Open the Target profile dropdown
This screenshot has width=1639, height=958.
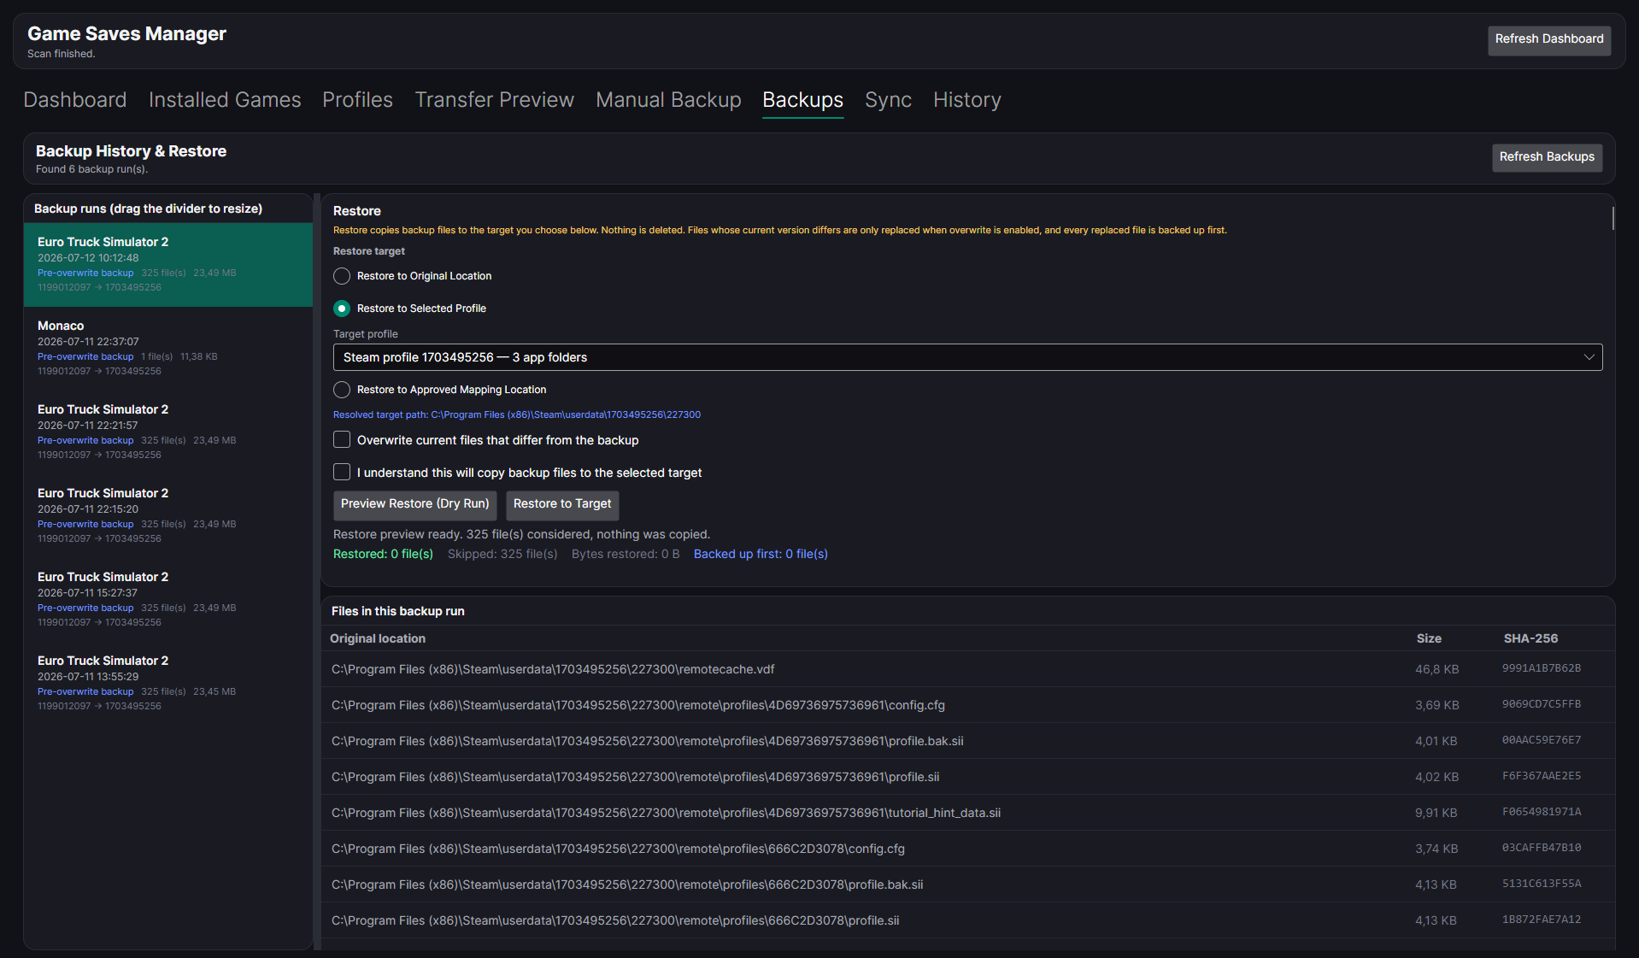(967, 357)
